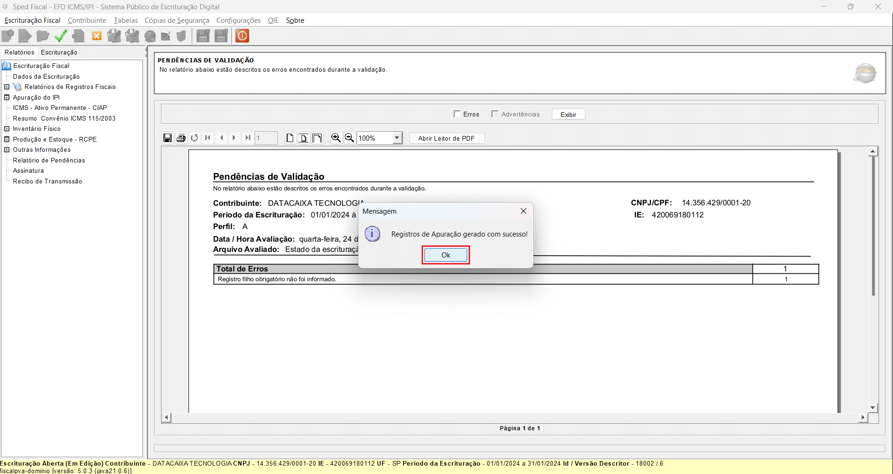Enable the Erros checkbox
Screen dimensions: 893x474
tap(457, 114)
